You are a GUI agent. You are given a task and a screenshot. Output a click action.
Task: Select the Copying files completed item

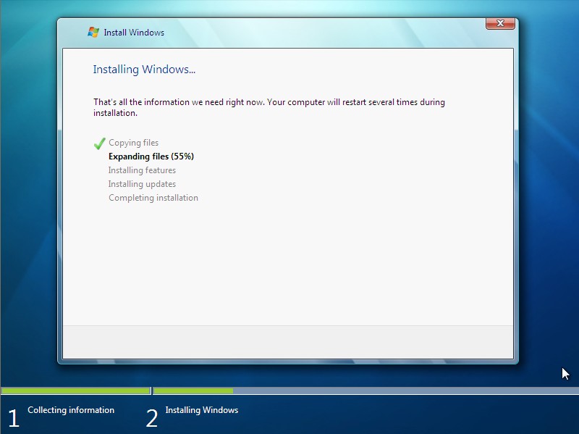pos(133,143)
